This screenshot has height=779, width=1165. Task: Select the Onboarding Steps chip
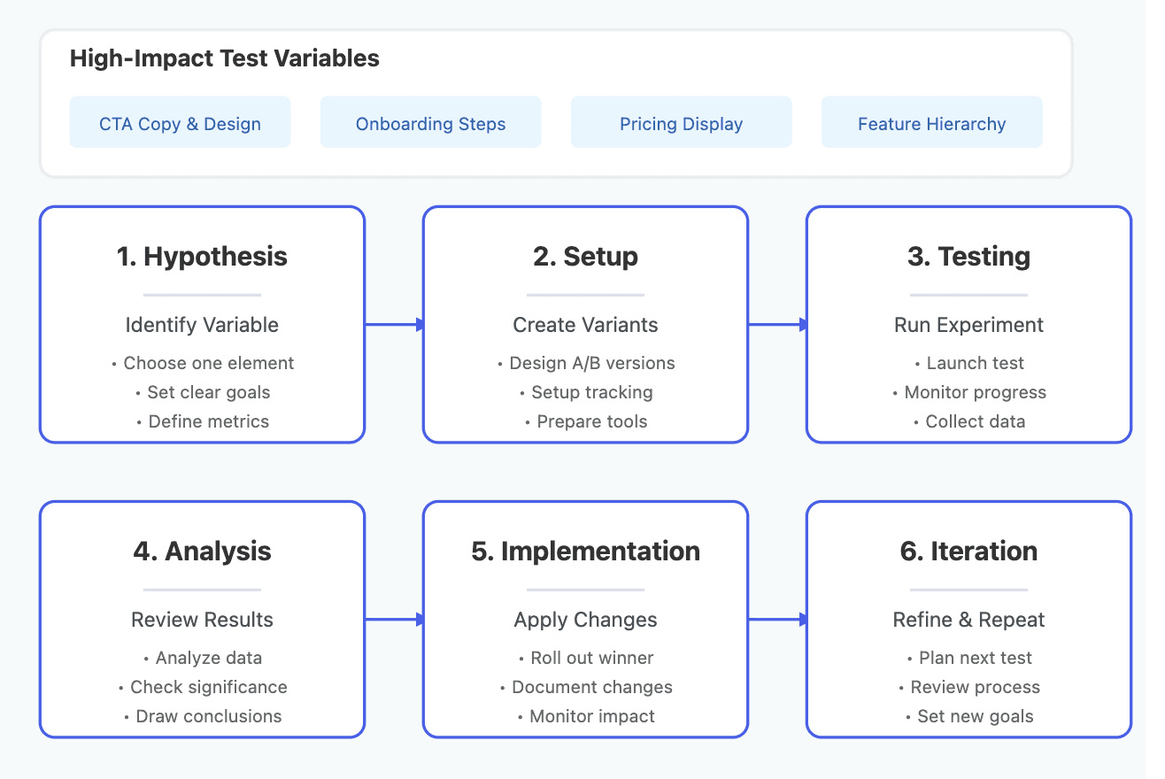point(430,122)
